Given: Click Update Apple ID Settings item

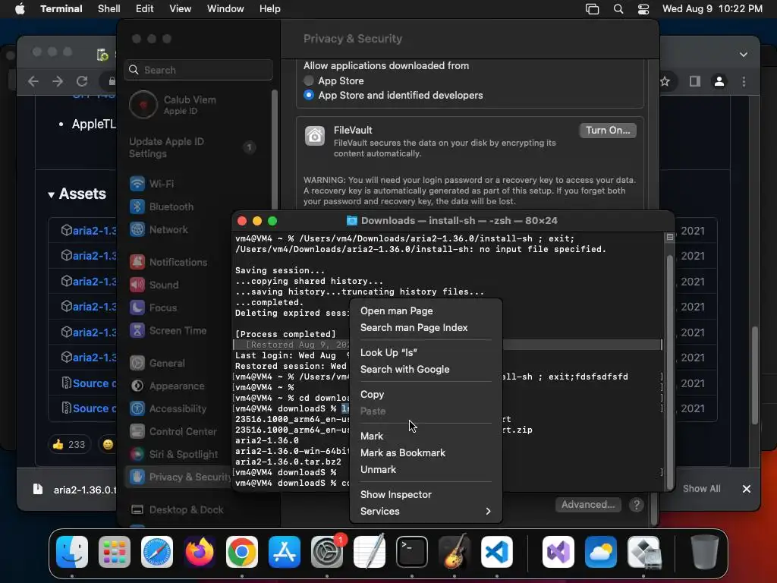Looking at the screenshot, I should 193,147.
